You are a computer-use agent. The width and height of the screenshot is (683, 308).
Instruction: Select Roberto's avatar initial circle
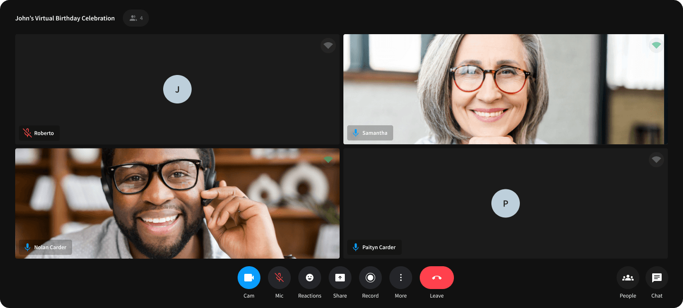pyautogui.click(x=177, y=89)
